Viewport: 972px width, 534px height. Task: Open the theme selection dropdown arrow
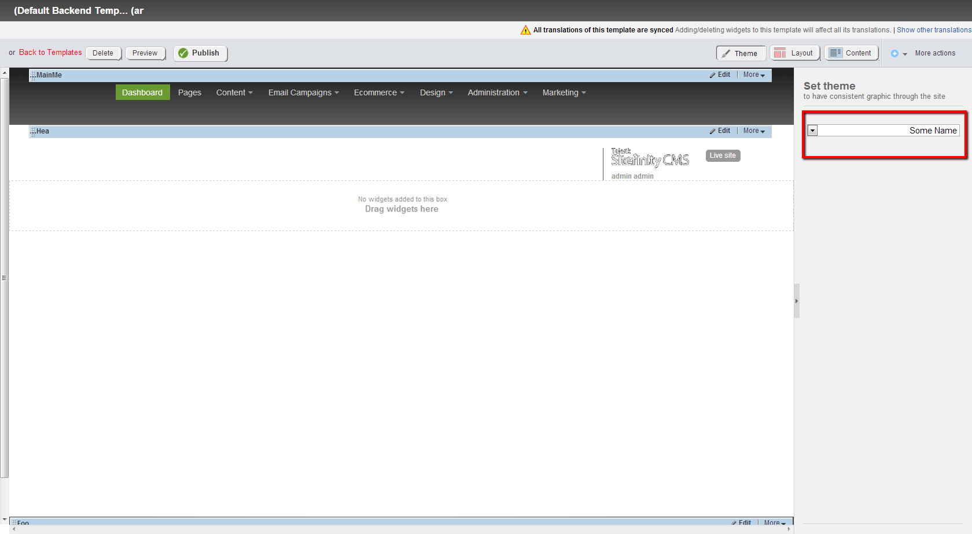click(x=813, y=131)
